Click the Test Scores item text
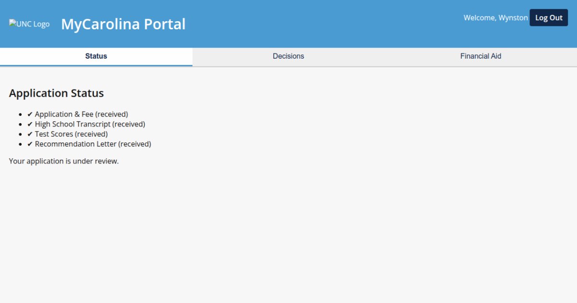 click(71, 134)
